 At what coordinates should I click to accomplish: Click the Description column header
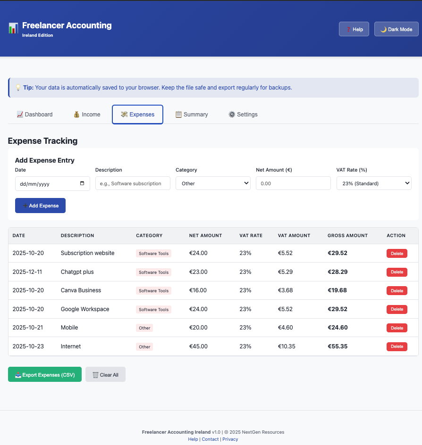[x=77, y=235]
